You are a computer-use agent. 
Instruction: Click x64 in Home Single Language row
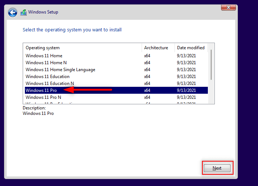[x=147, y=70]
